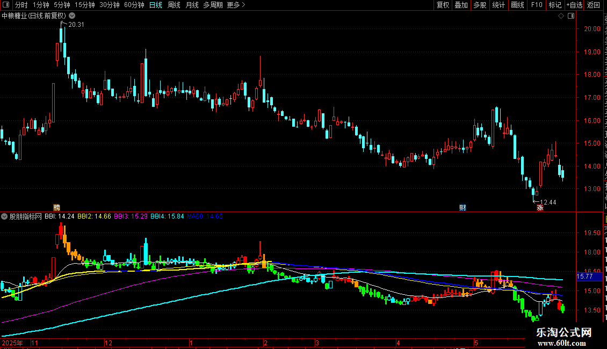This screenshot has height=349, width=607.
Task: Select the 1分钟 period tab
Action: [41, 5]
